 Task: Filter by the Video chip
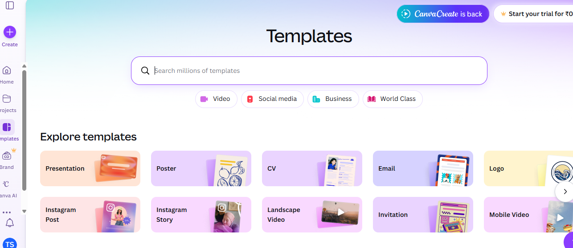click(x=216, y=99)
